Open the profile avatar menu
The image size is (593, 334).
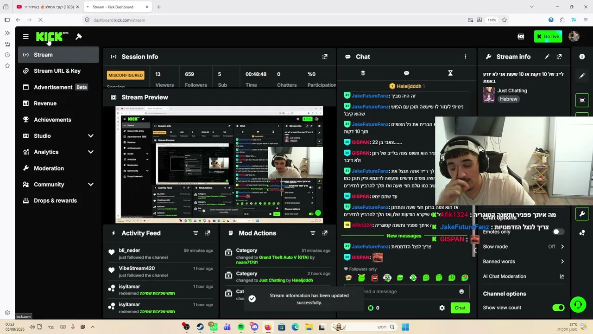[574, 37]
